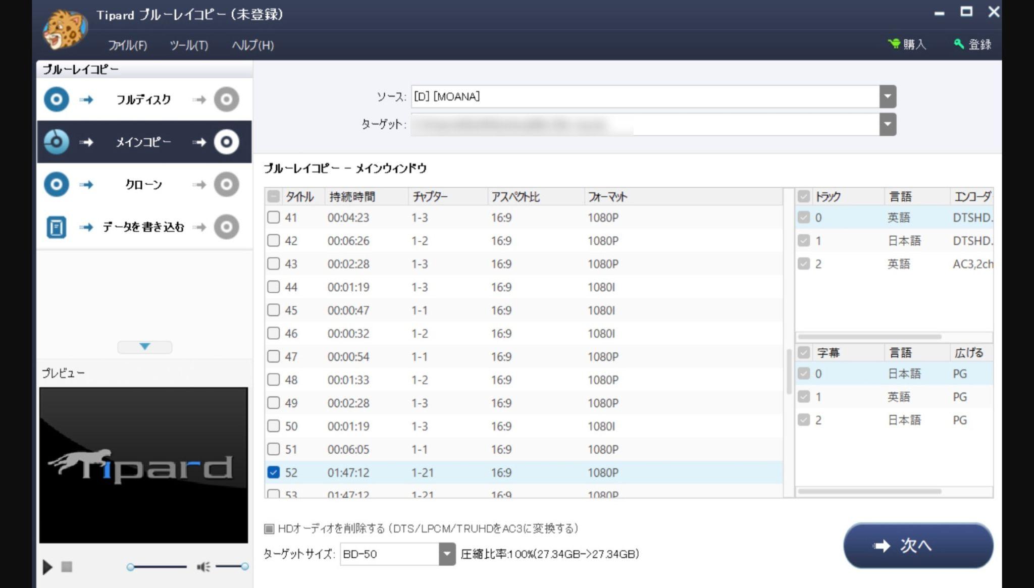Click the ターゲット path field

645,124
